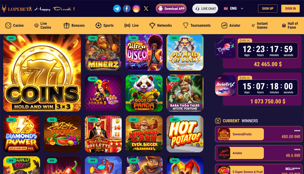Click the SIGN UP button
Screen dimensions: 304x174
click(268, 9)
